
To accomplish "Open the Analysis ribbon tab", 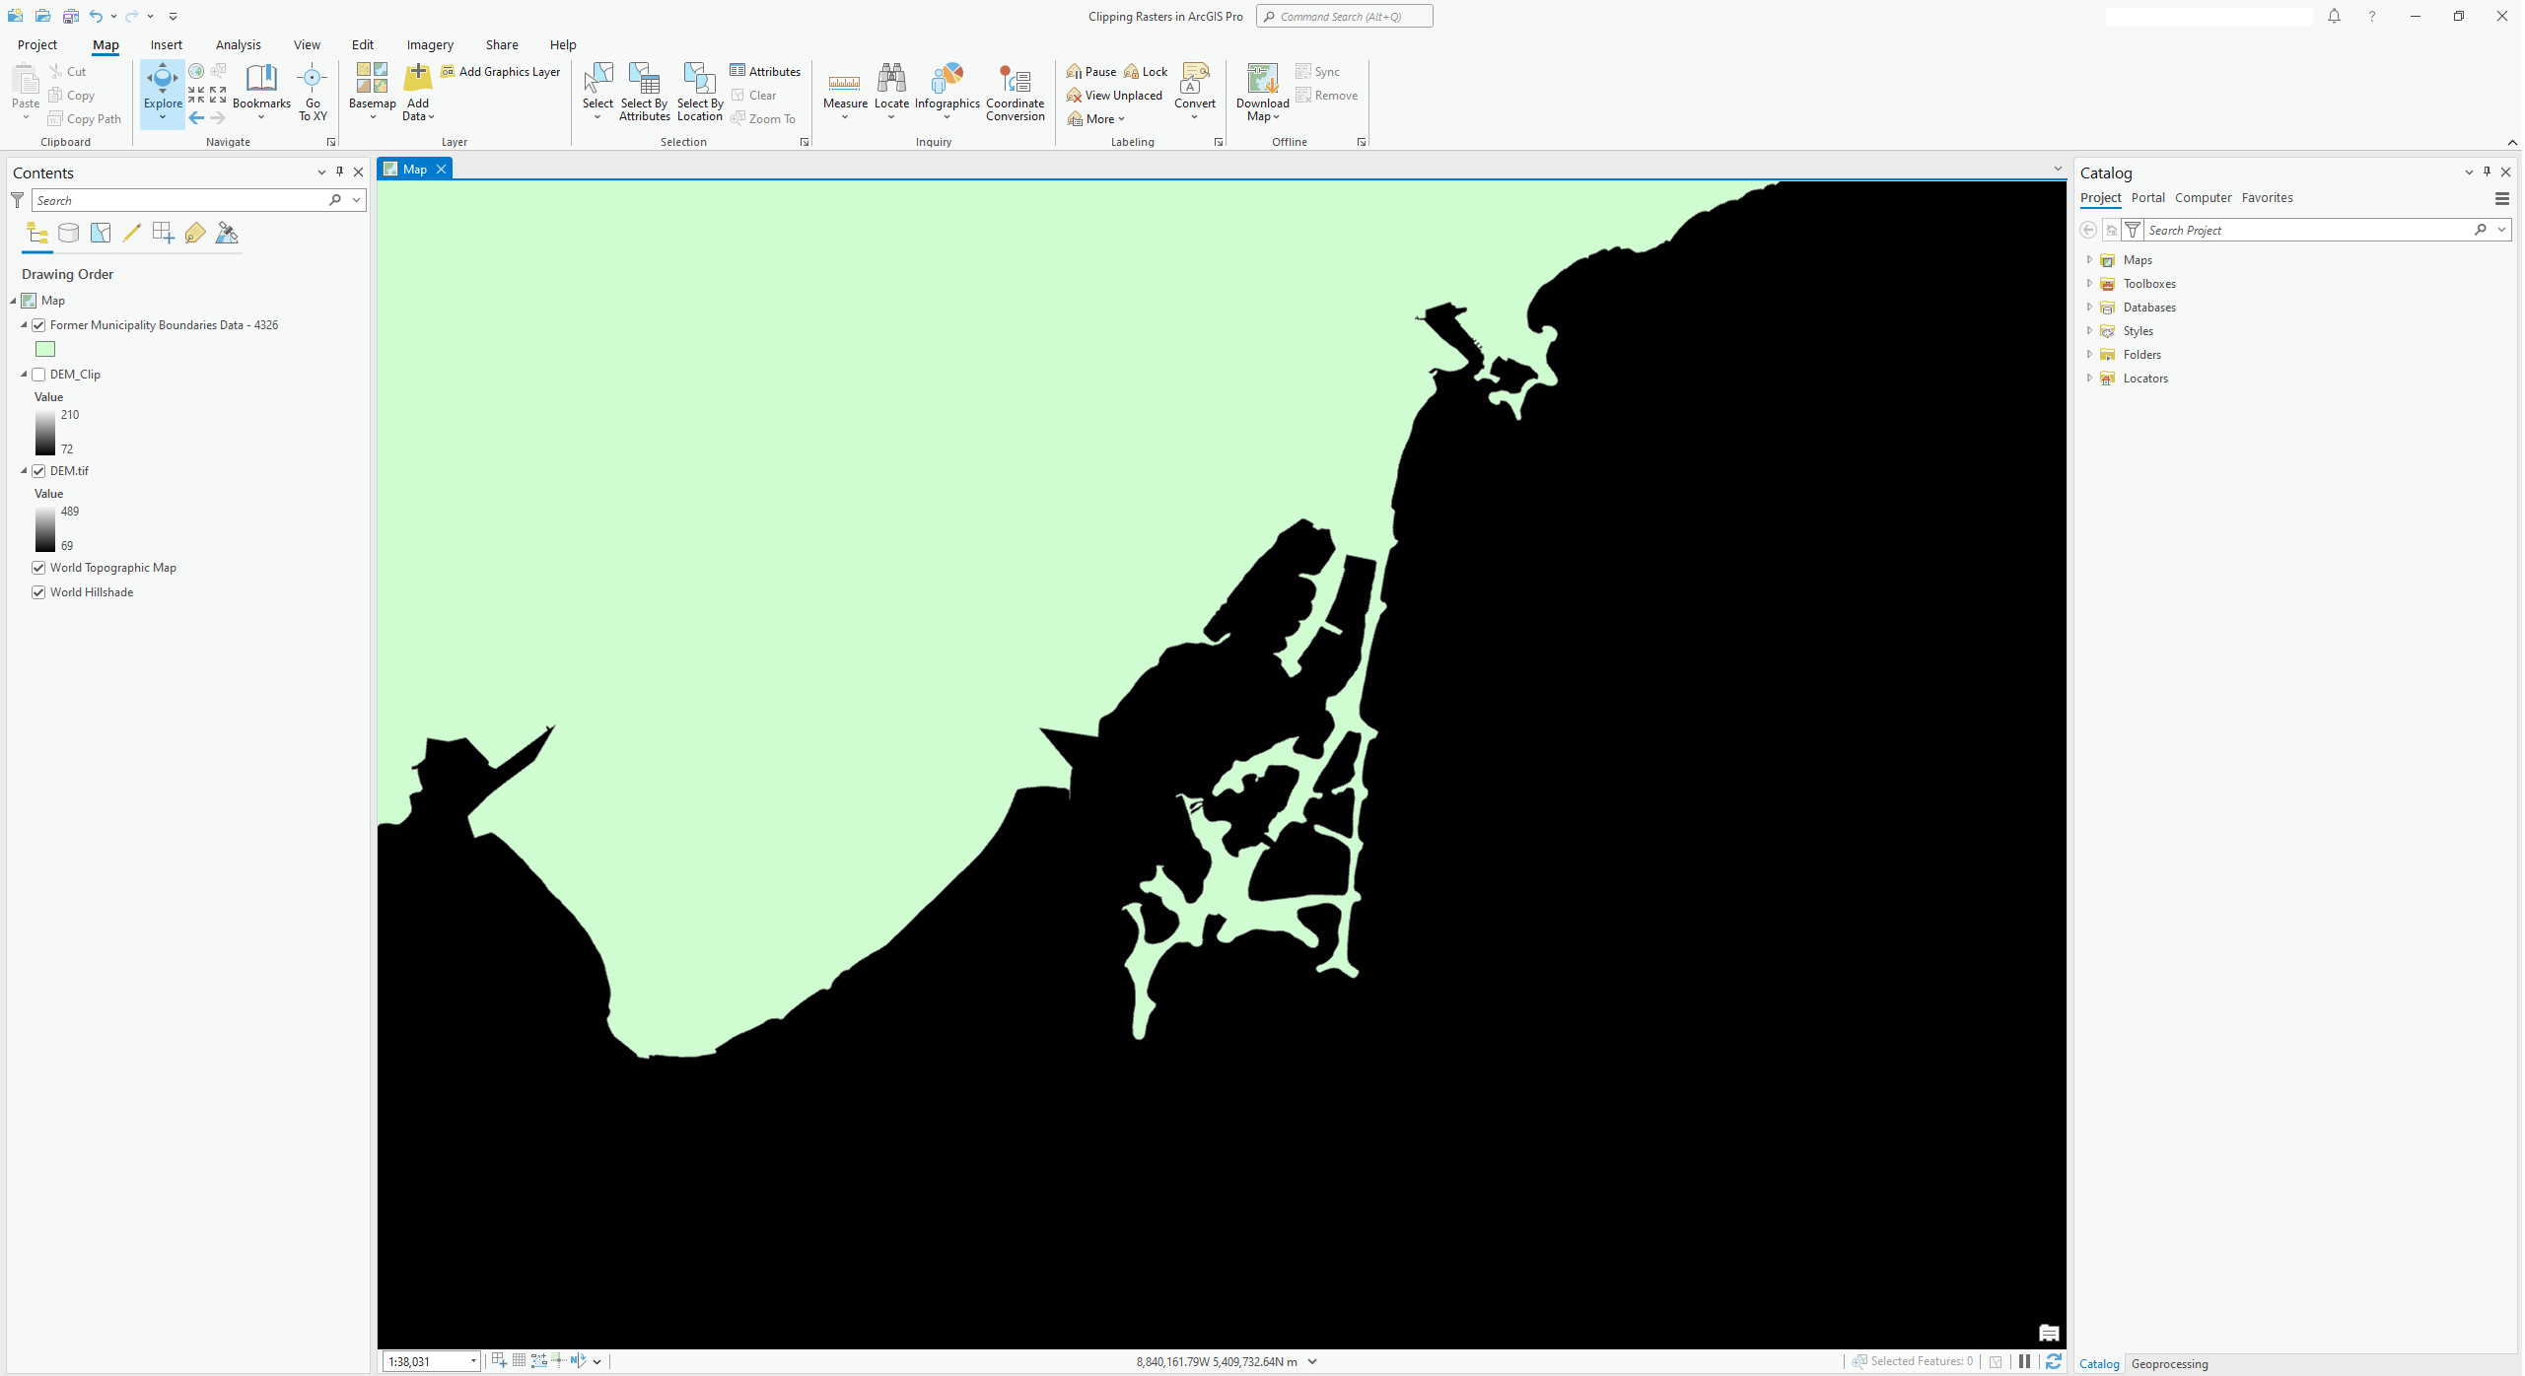I will point(238,44).
